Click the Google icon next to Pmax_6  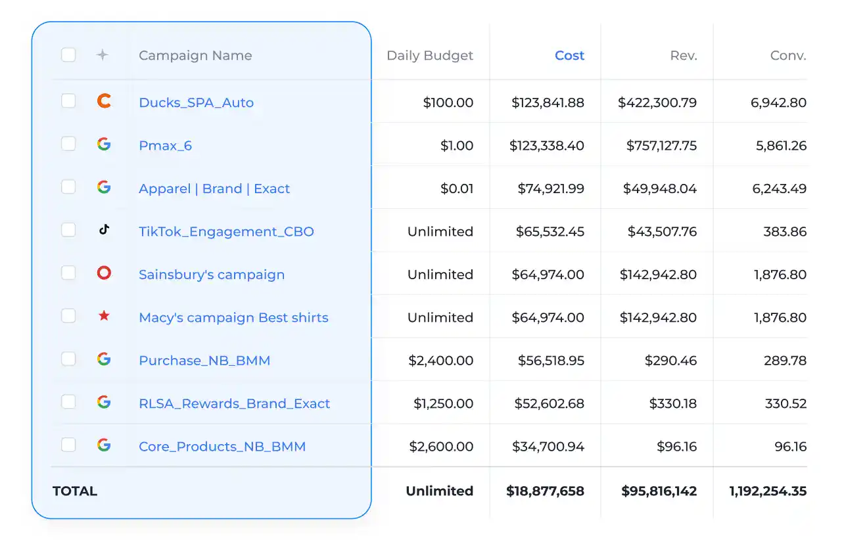[103, 145]
